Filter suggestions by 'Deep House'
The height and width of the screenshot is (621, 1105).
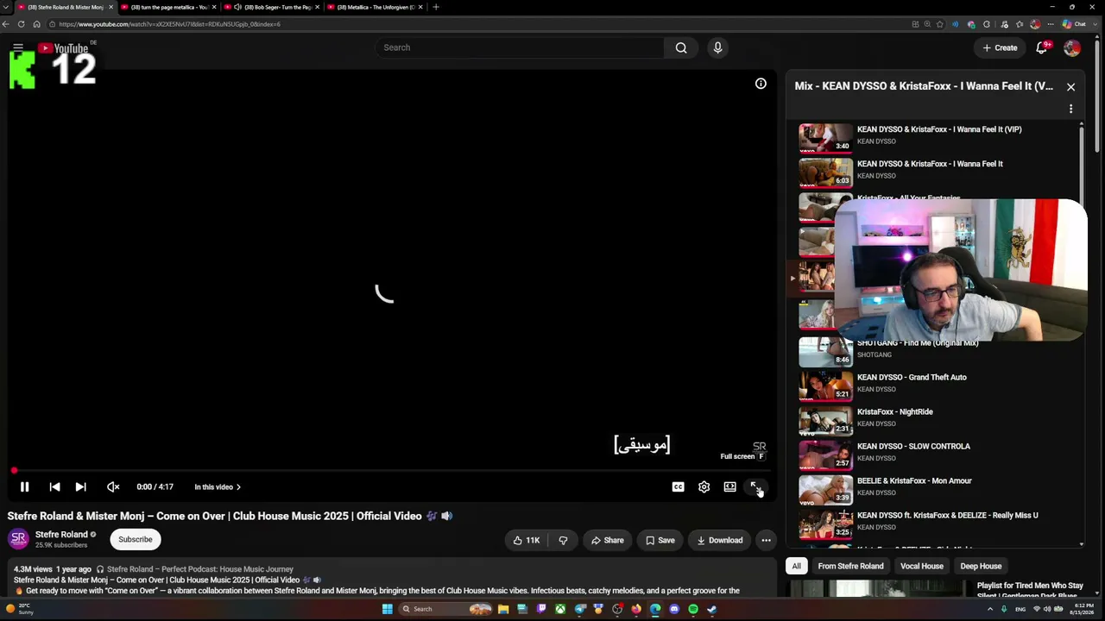point(981,567)
